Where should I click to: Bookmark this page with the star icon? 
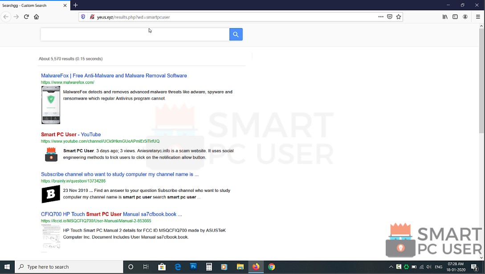click(x=399, y=17)
